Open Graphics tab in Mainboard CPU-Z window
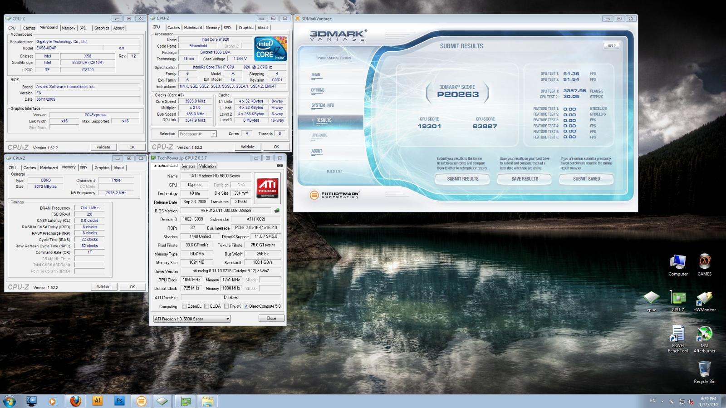The height and width of the screenshot is (408, 726). pyautogui.click(x=102, y=28)
